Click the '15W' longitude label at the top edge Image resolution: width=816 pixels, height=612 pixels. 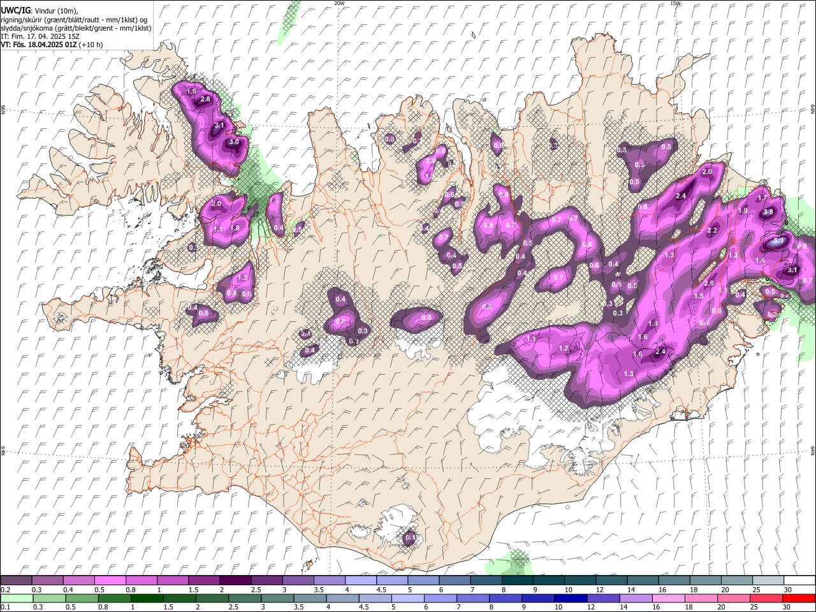(675, 3)
